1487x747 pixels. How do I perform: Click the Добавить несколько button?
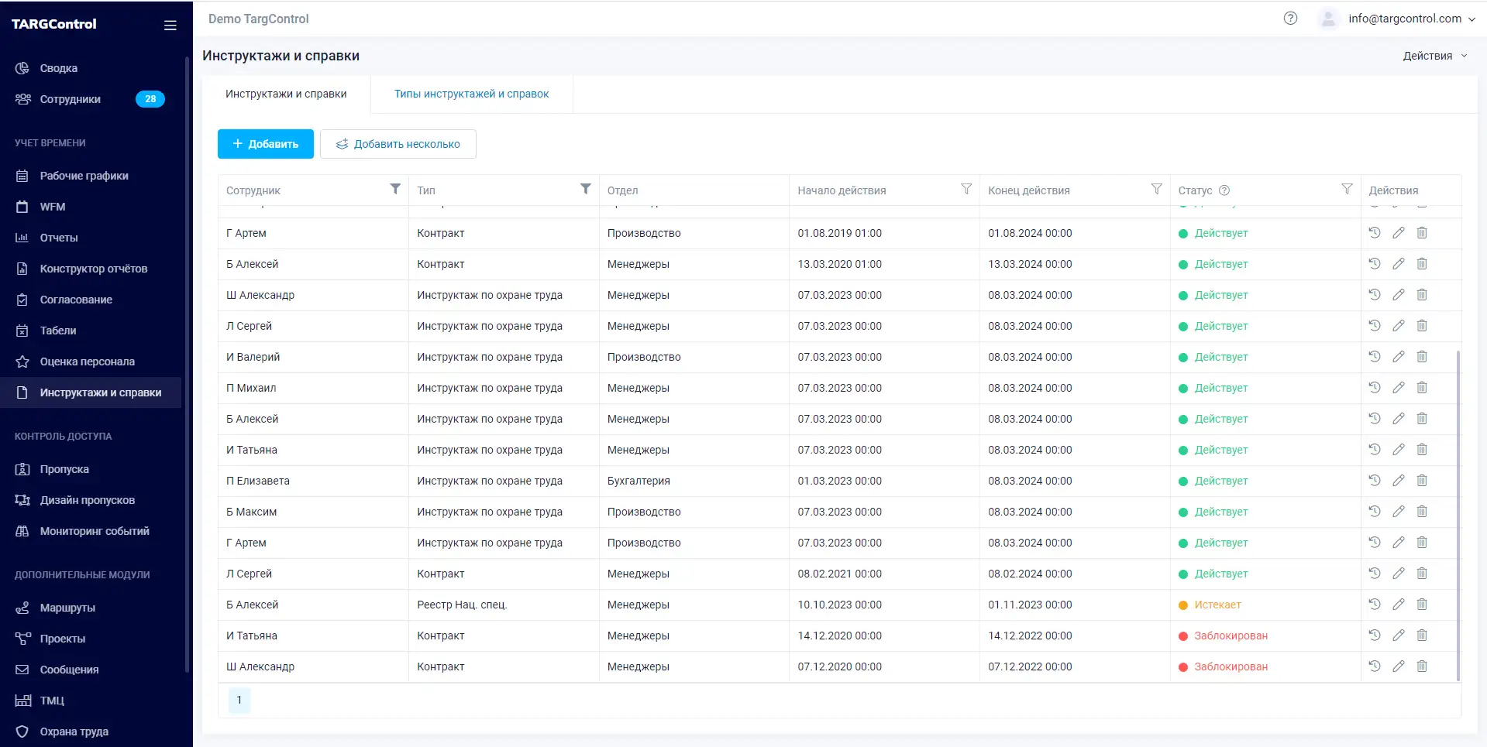pos(398,144)
